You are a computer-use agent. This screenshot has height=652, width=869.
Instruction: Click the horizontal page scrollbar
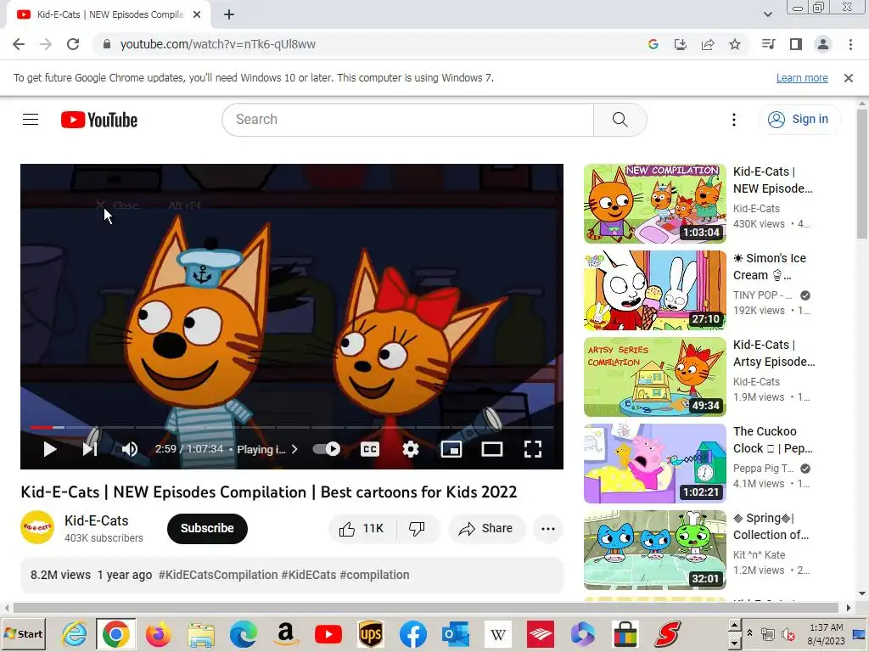428,608
